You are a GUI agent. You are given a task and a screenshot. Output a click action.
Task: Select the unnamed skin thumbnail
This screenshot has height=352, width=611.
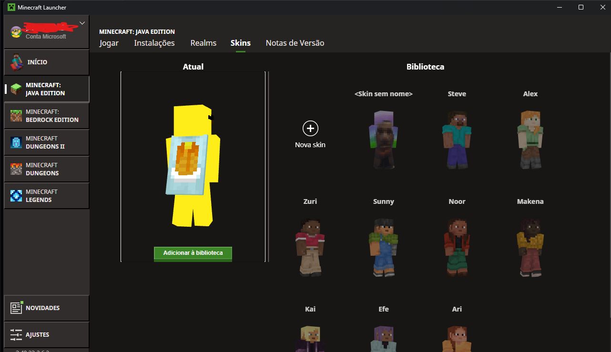point(384,139)
